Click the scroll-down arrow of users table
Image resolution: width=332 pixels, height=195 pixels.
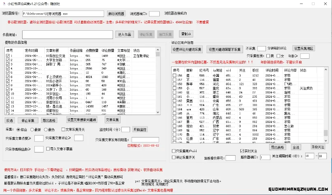(x=326, y=141)
